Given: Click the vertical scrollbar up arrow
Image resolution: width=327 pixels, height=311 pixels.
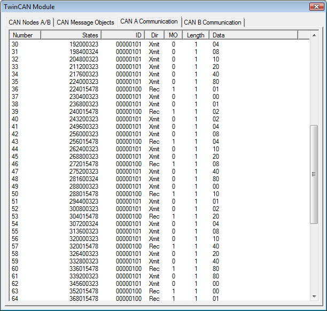Looking at the screenshot, I should pos(314,35).
